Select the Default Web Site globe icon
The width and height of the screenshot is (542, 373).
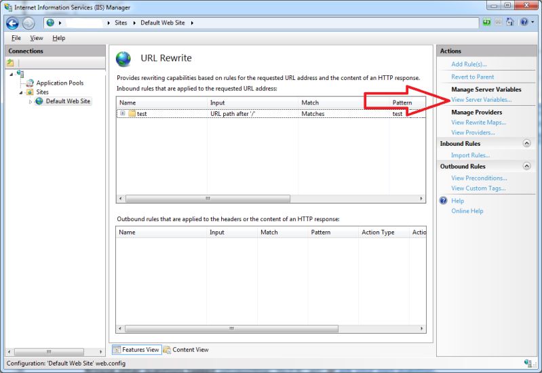39,101
